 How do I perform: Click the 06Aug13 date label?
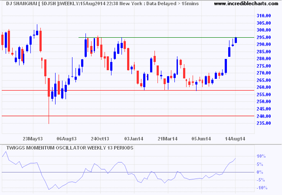click(x=66, y=139)
